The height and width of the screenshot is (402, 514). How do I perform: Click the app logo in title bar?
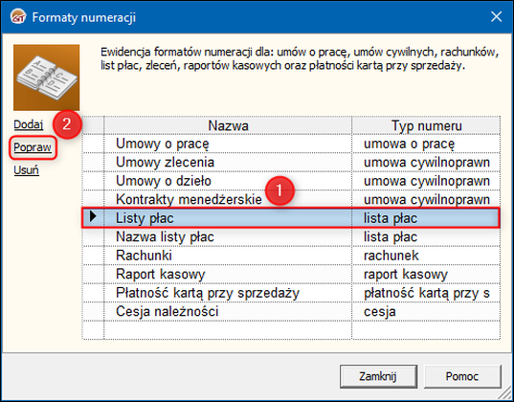[17, 16]
